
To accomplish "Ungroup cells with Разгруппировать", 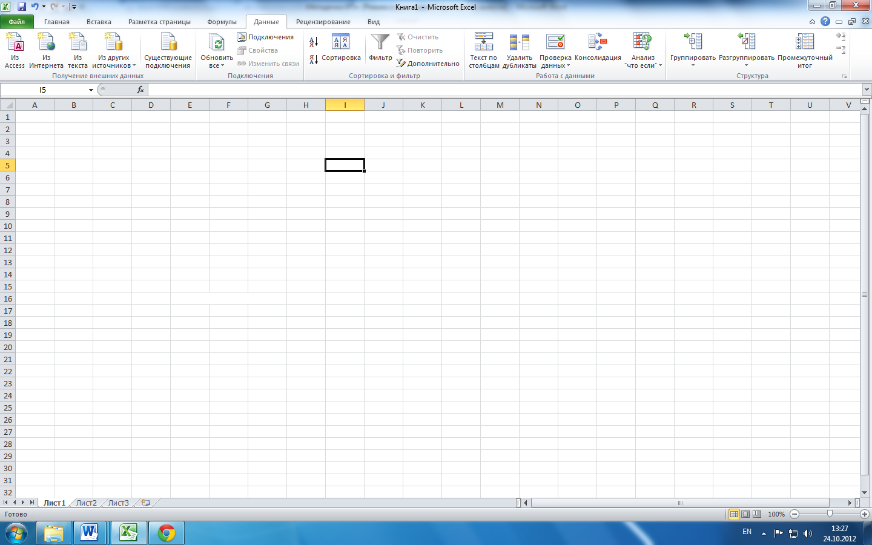I will pyautogui.click(x=746, y=46).
